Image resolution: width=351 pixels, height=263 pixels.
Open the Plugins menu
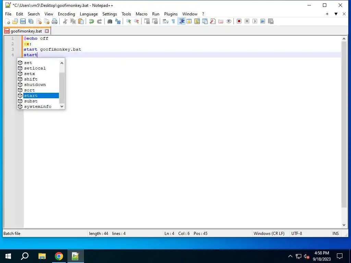tap(171, 14)
